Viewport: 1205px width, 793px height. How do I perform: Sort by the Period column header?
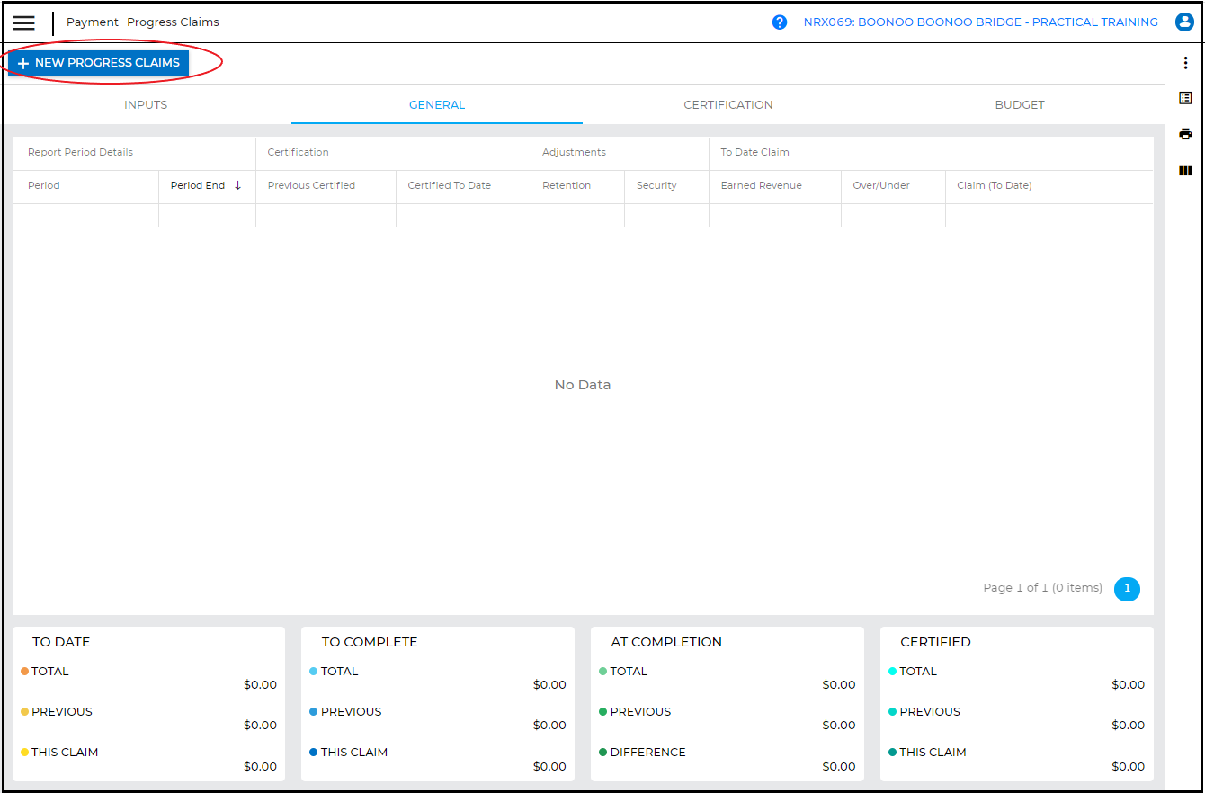pos(86,186)
